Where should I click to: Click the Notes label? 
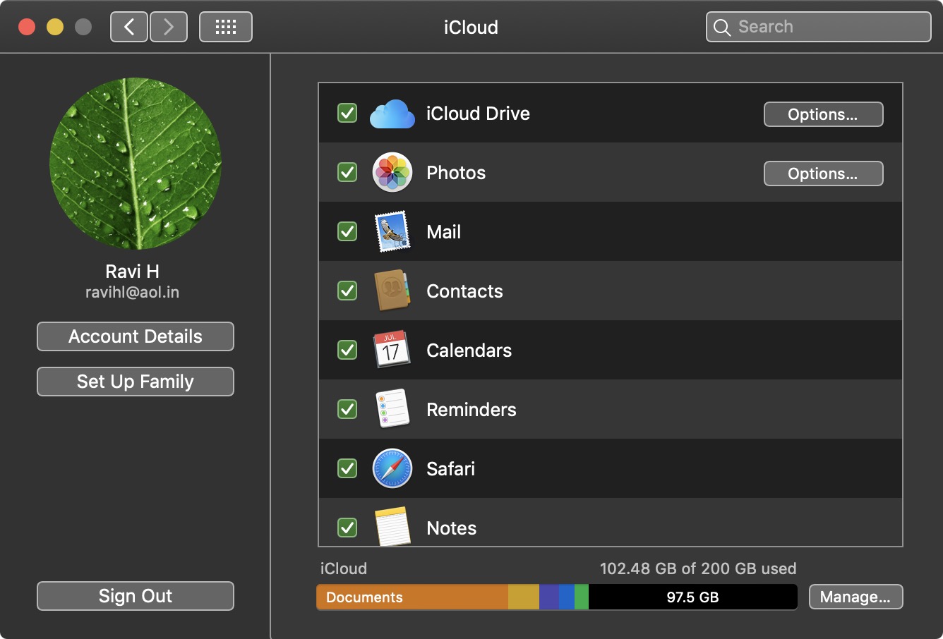(x=452, y=528)
